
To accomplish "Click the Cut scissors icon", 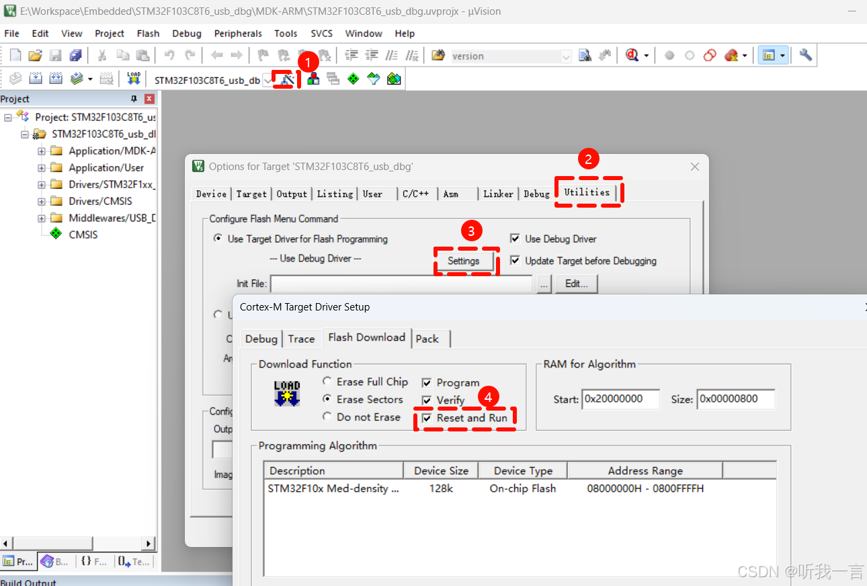I will click(102, 56).
